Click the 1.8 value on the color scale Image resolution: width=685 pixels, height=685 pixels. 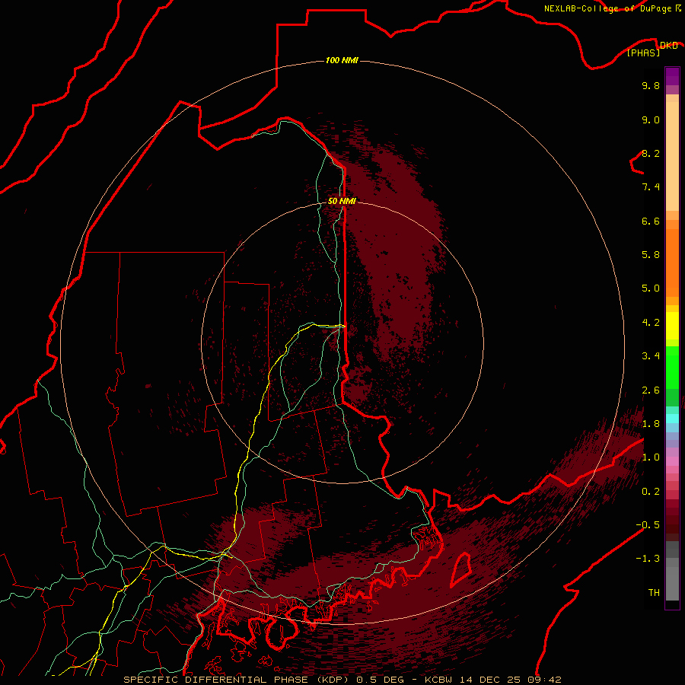pos(651,424)
